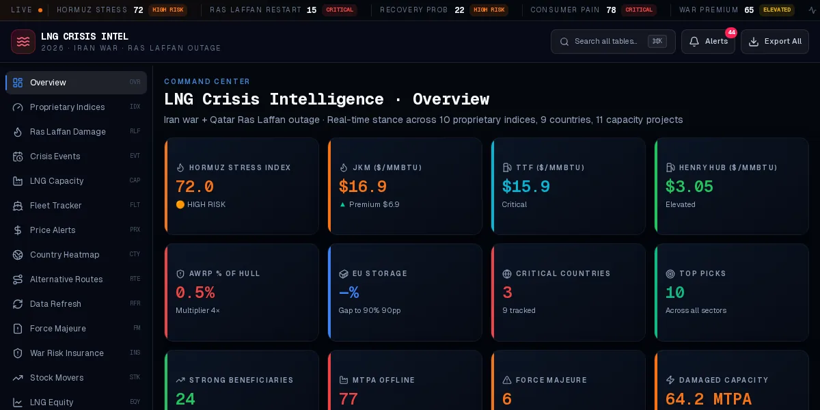Click Hormuz Stress HIGH RISK ticker badge
This screenshot has width=820, height=410.
coord(167,10)
